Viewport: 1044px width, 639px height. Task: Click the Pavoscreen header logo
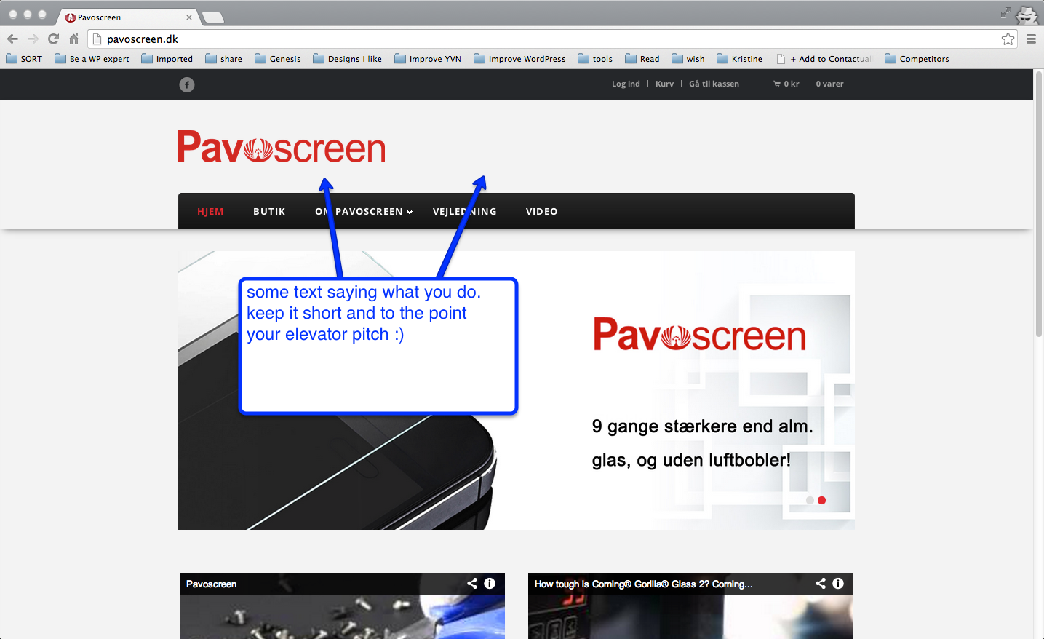tap(282, 147)
